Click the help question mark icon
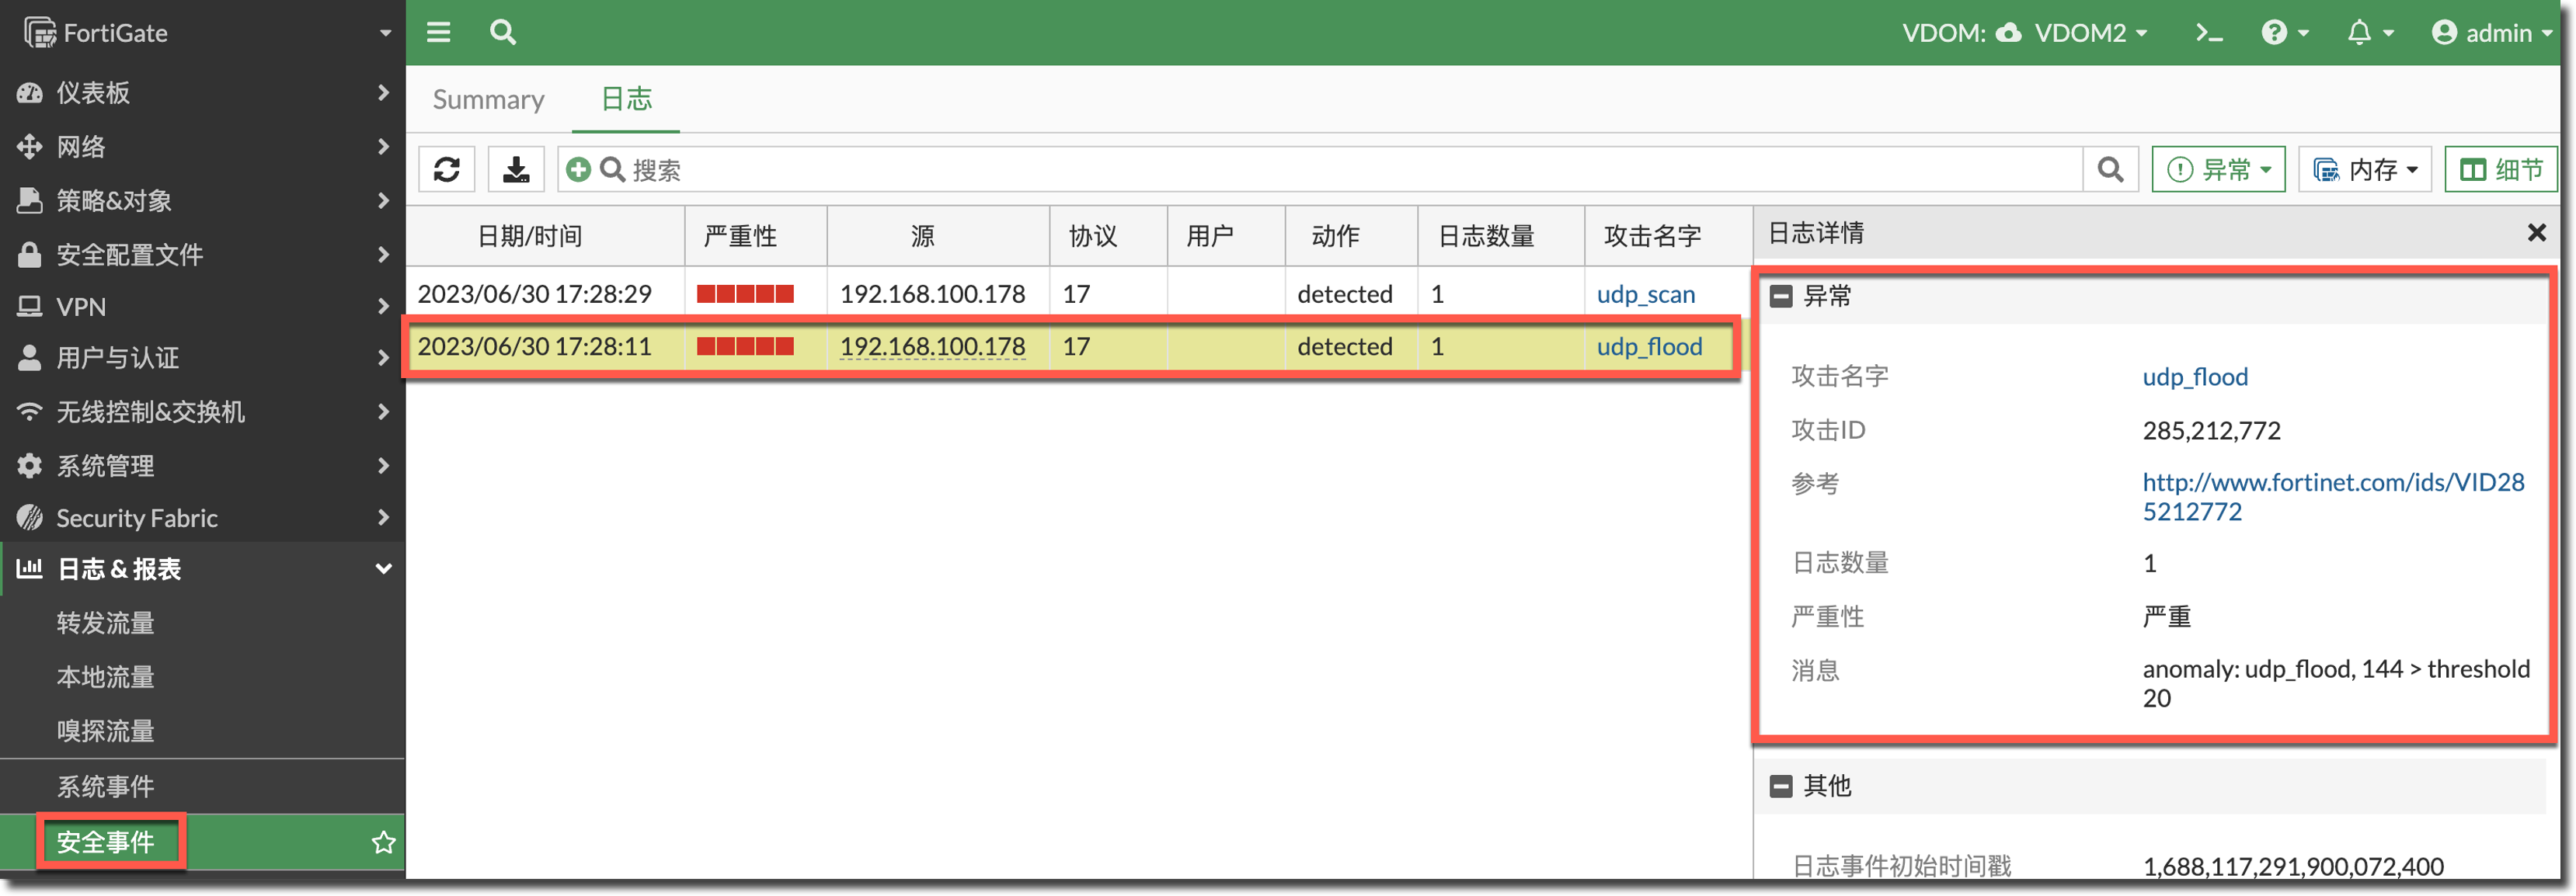2576x896 pixels. click(x=2274, y=32)
